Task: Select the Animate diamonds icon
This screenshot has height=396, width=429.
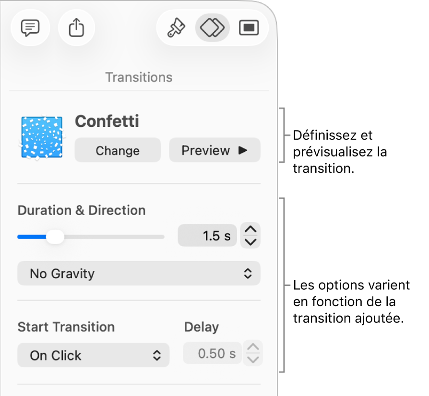Action: click(212, 28)
